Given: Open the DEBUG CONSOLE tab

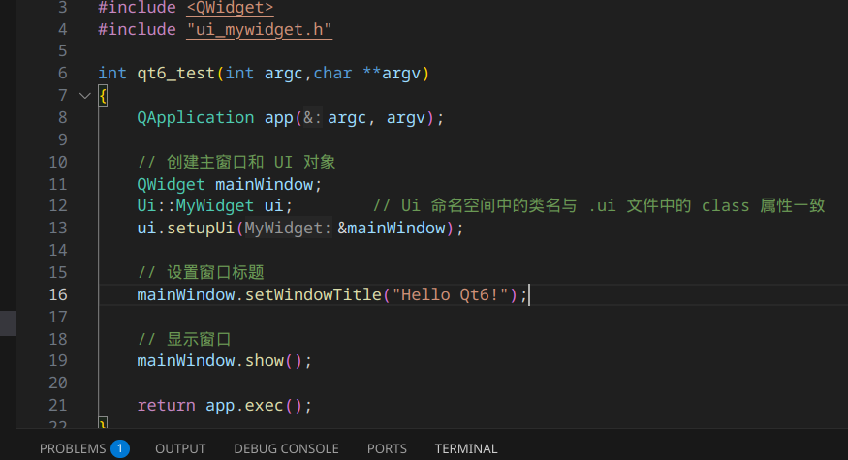Looking at the screenshot, I should coord(286,448).
